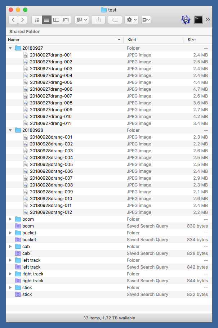Select file 20180927drang-005
This screenshot has height=328, width=218.
point(51,82)
